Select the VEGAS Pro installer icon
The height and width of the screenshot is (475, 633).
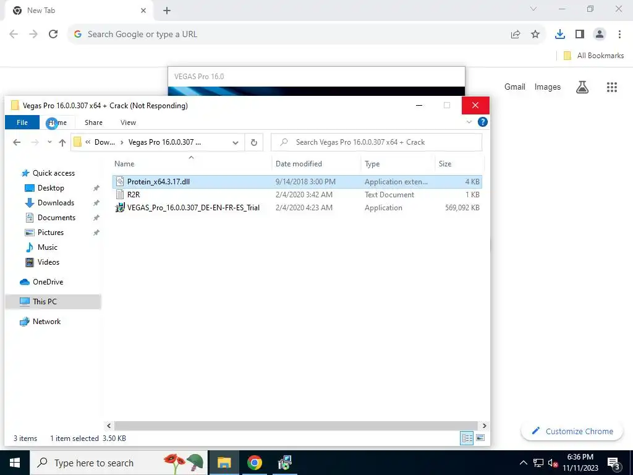[x=120, y=208]
